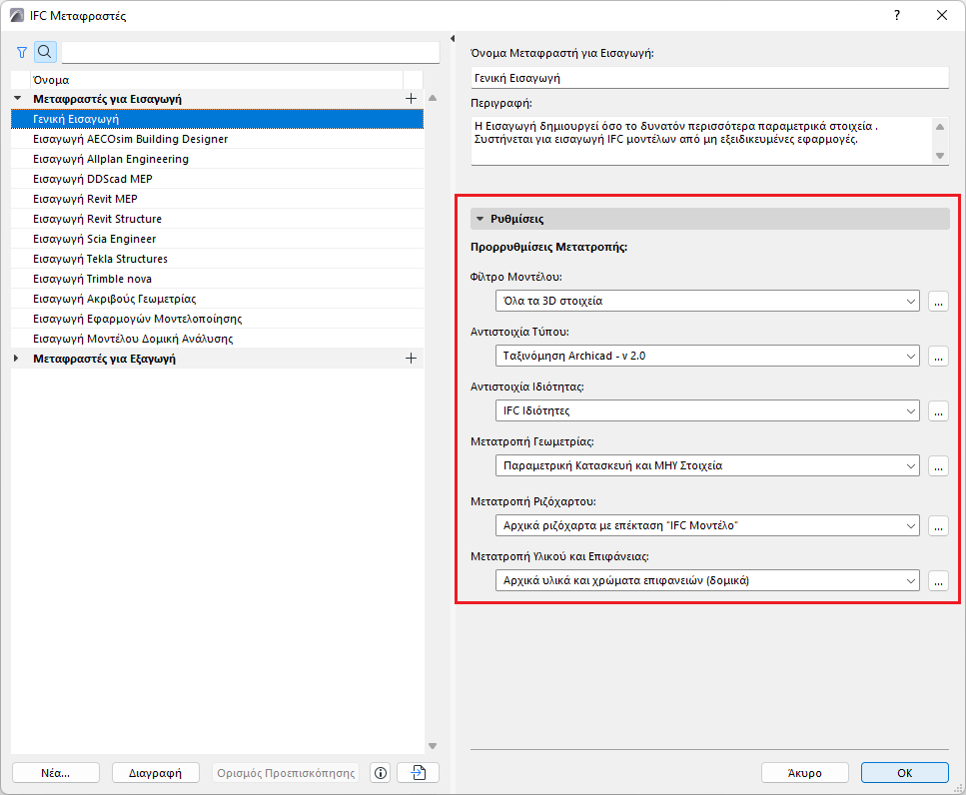This screenshot has width=966, height=795.
Task: Open options for Φίλτρο Μοντέλου
Action: click(x=938, y=302)
